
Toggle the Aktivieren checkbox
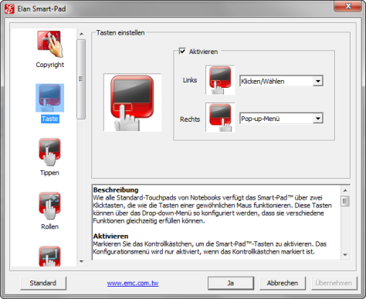[x=182, y=51]
